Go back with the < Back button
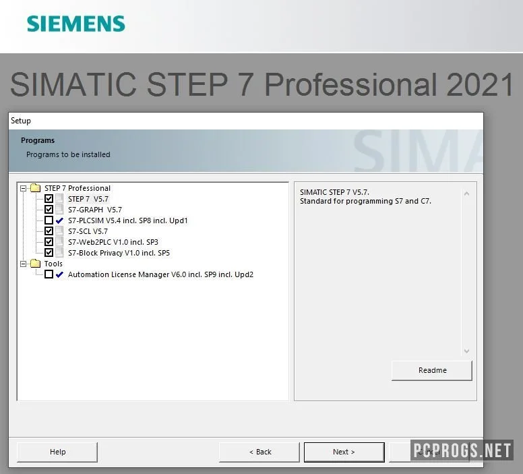The height and width of the screenshot is (474, 523). tap(259, 452)
